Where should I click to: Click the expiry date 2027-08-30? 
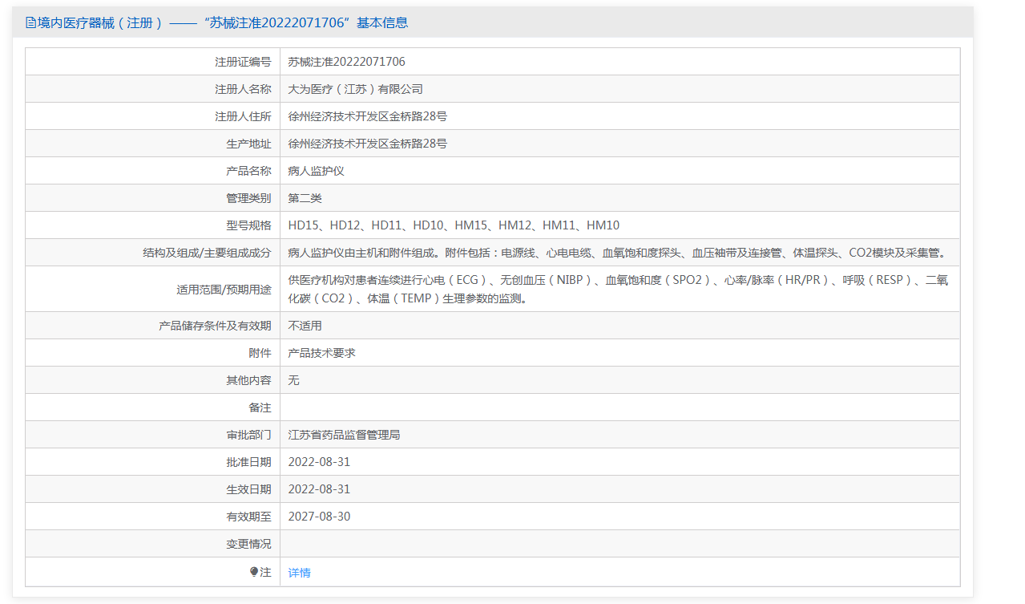click(x=319, y=517)
